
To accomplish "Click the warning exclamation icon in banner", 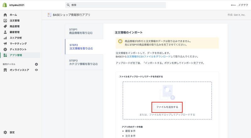I will [120, 41].
